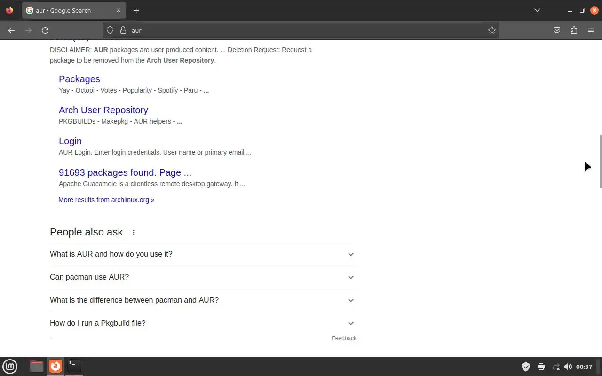Open the 91693 packages found link
The height and width of the screenshot is (376, 602).
pyautogui.click(x=125, y=172)
